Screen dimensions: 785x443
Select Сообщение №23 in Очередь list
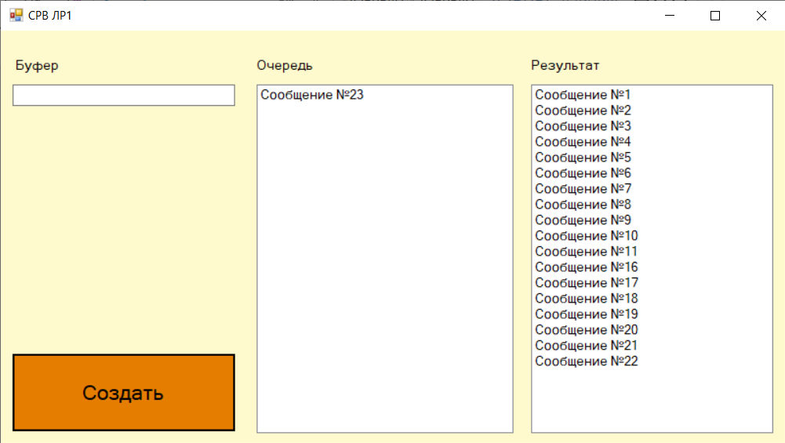tap(384, 95)
